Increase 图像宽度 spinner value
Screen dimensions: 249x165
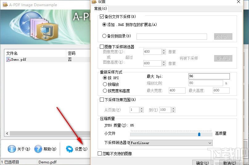(164, 50)
